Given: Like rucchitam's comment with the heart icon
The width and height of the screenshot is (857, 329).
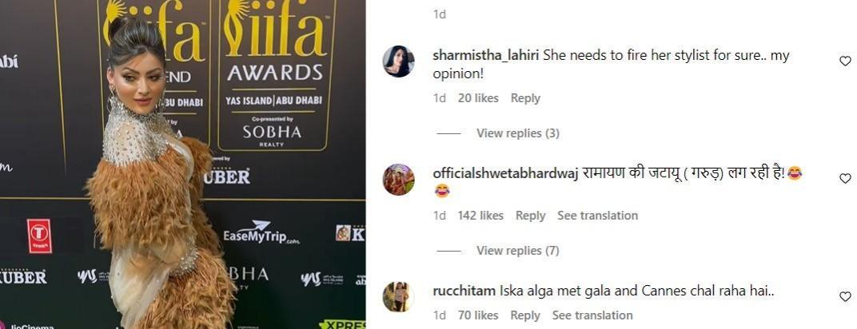Looking at the screenshot, I should tap(845, 296).
